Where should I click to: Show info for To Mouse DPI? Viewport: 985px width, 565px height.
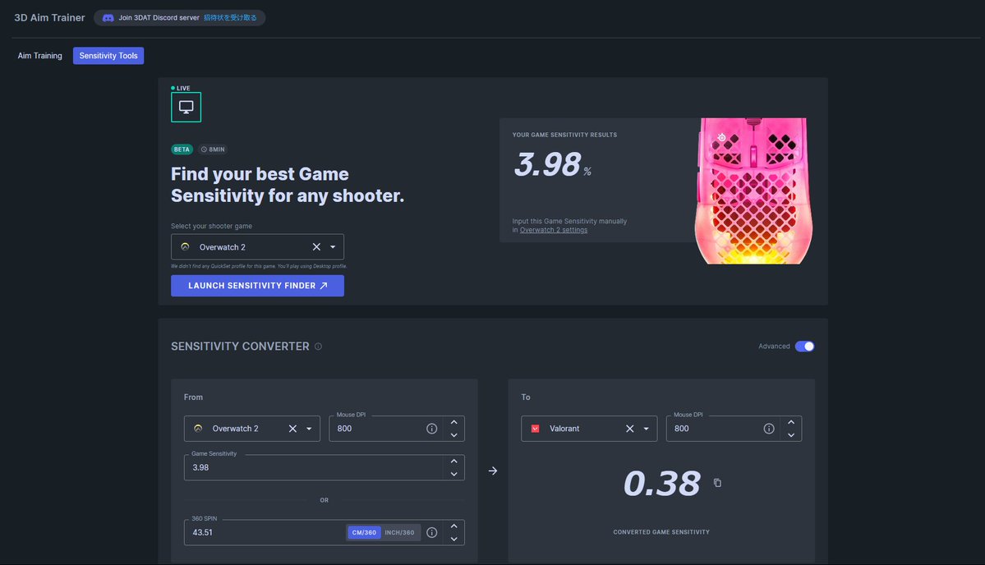[x=769, y=429]
